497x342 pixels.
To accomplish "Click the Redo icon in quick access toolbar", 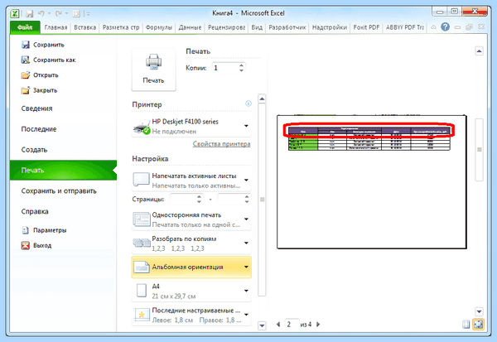I will (x=58, y=13).
